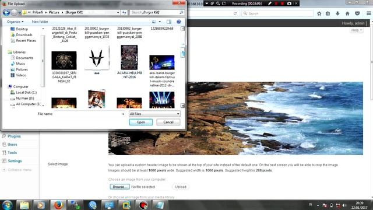Select the ACARA-HELLPRINT-2016 image
Viewport: 373px width, 210px height.
tap(129, 62)
